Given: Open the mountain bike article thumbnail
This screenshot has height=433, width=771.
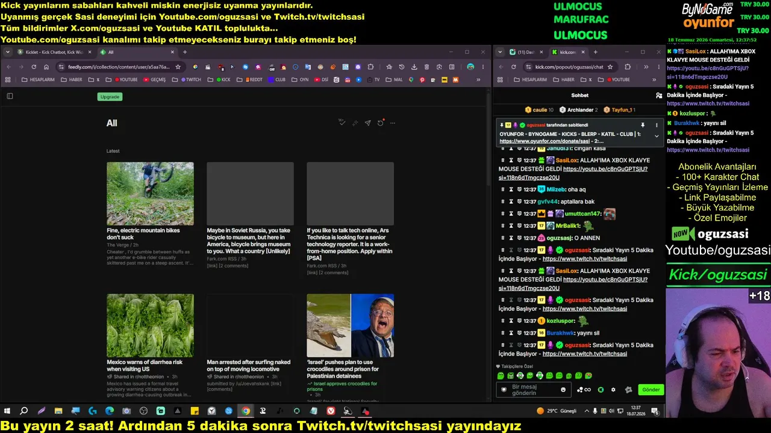Looking at the screenshot, I should pos(151,194).
